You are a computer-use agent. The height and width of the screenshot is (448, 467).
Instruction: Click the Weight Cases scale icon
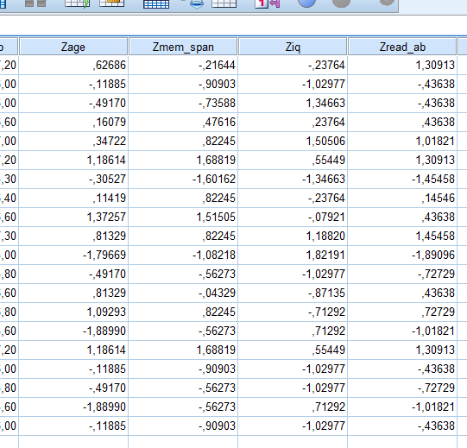[196, 3]
